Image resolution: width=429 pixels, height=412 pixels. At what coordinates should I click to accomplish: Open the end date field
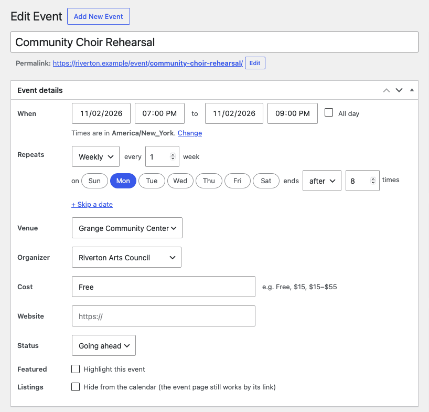coord(234,113)
